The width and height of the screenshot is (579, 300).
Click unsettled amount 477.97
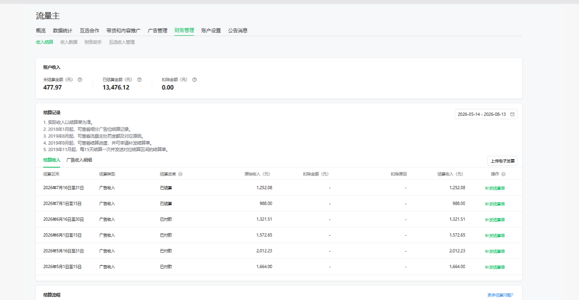(x=53, y=88)
